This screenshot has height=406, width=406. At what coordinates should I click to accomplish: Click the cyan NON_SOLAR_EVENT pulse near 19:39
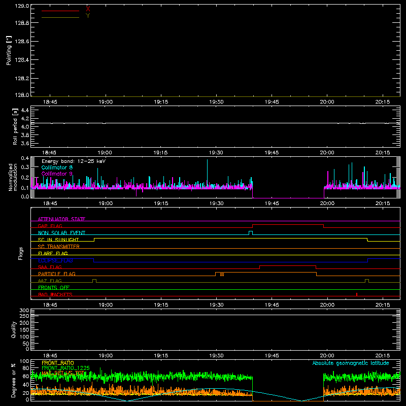(251, 233)
